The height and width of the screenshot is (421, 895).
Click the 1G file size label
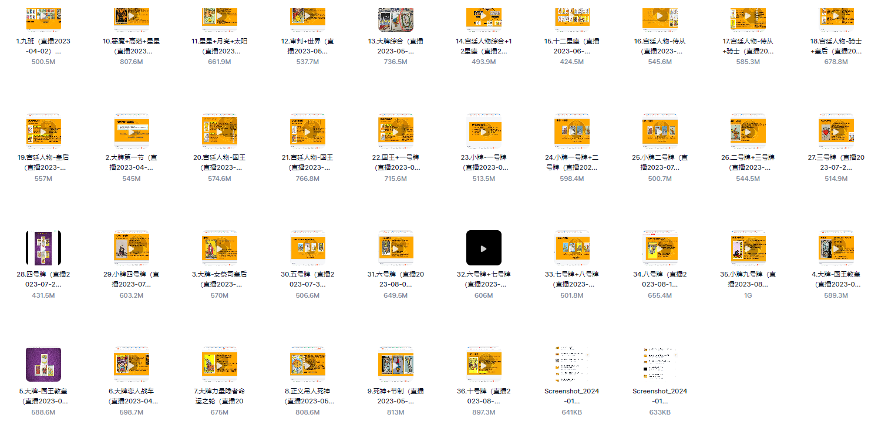pyautogui.click(x=748, y=295)
